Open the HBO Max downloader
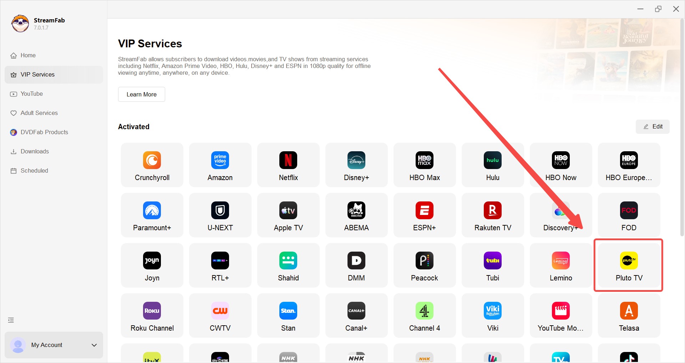The image size is (685, 363). 424,165
